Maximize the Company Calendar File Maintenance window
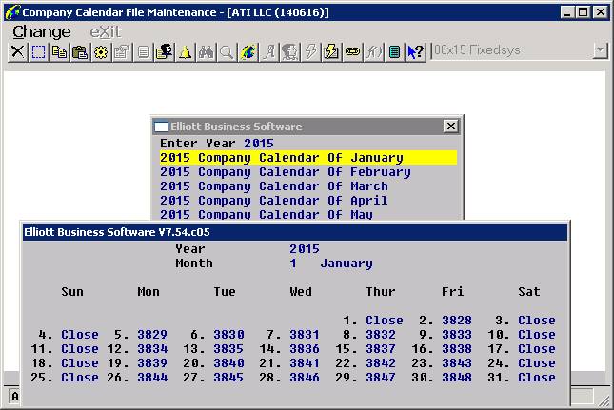The image size is (614, 410). (584, 12)
